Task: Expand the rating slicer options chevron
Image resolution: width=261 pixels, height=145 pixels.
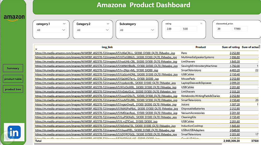Action: [201, 23]
